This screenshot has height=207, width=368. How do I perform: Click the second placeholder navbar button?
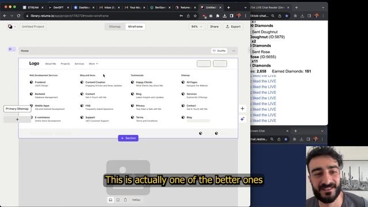pos(220,64)
